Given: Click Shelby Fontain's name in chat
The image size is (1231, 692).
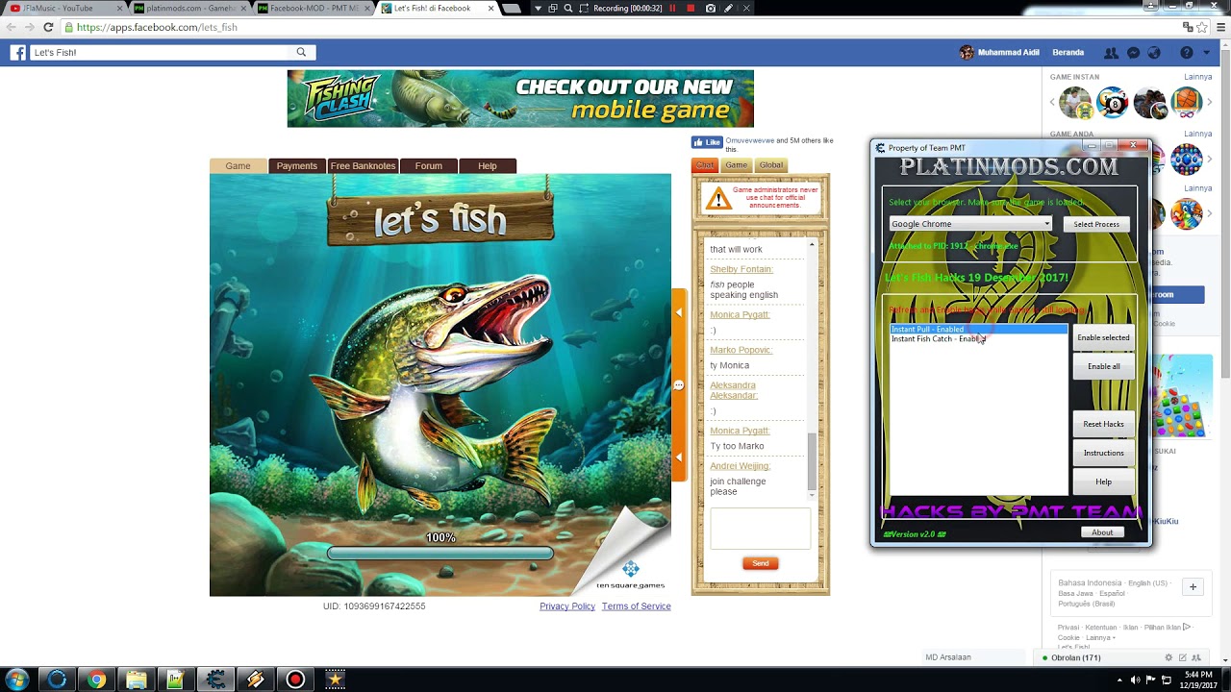Looking at the screenshot, I should [x=741, y=269].
